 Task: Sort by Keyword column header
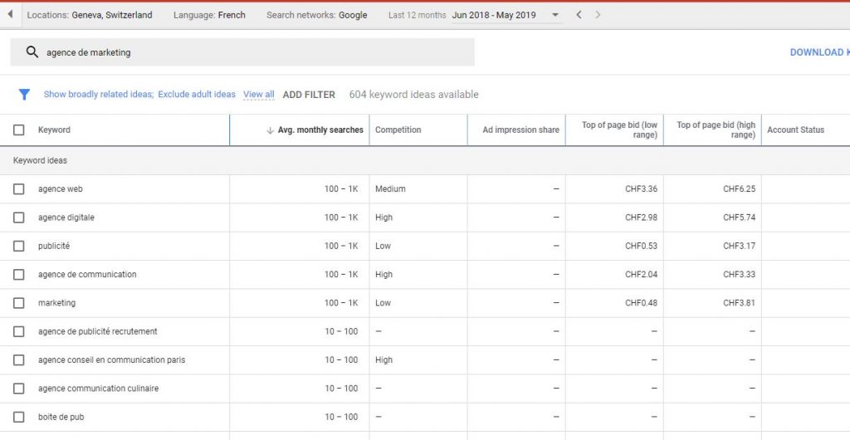pos(54,130)
